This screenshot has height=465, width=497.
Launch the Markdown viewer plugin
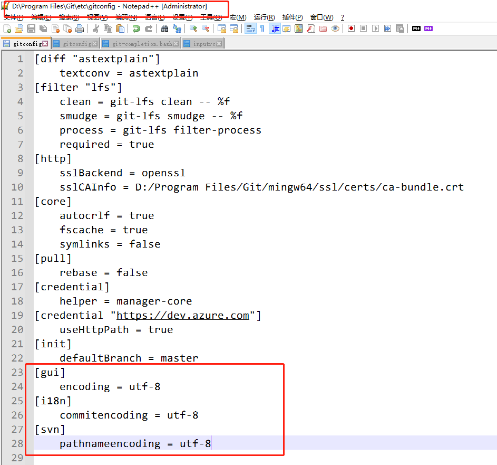click(416, 28)
